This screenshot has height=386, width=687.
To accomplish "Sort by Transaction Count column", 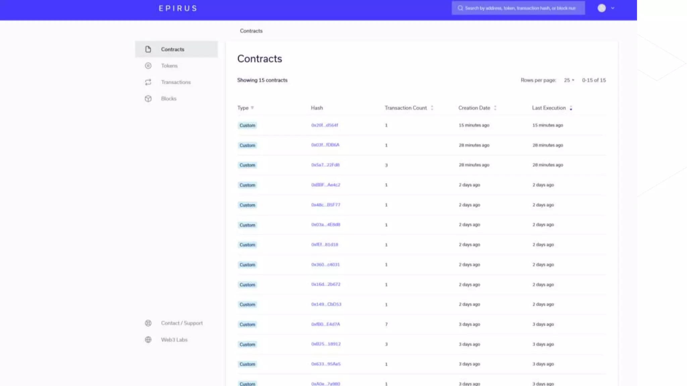I will [x=432, y=108].
